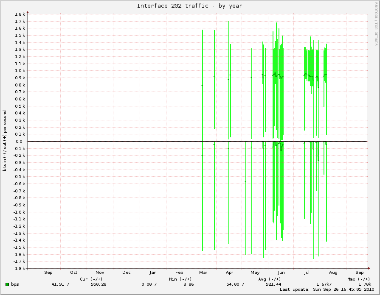Click the average inbound value '54.00'

click(x=233, y=284)
